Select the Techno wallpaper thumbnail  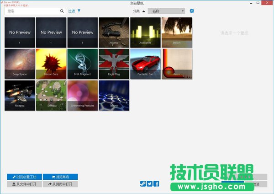coord(114,96)
